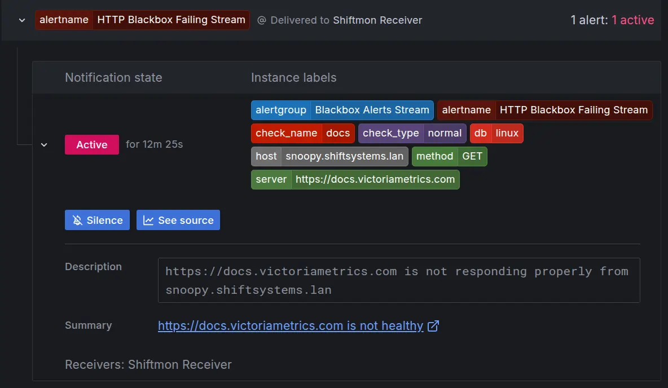Click the Instance labels column header
This screenshot has height=388, width=668.
pos(293,77)
